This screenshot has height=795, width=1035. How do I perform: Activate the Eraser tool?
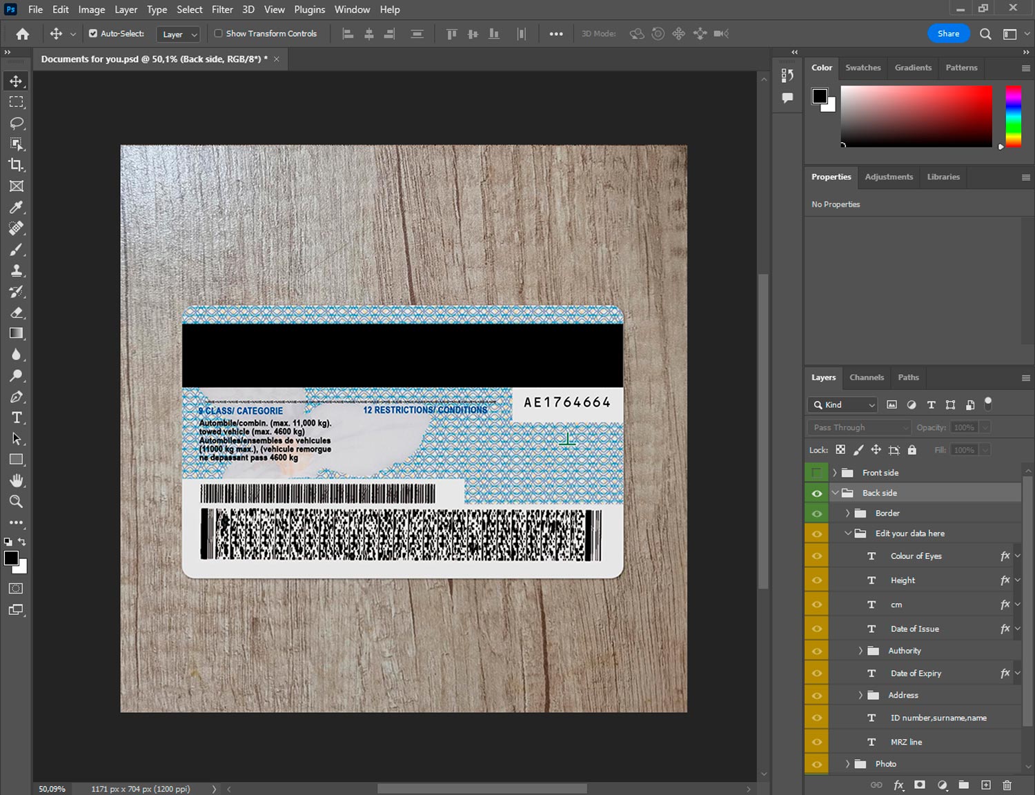[x=16, y=313]
